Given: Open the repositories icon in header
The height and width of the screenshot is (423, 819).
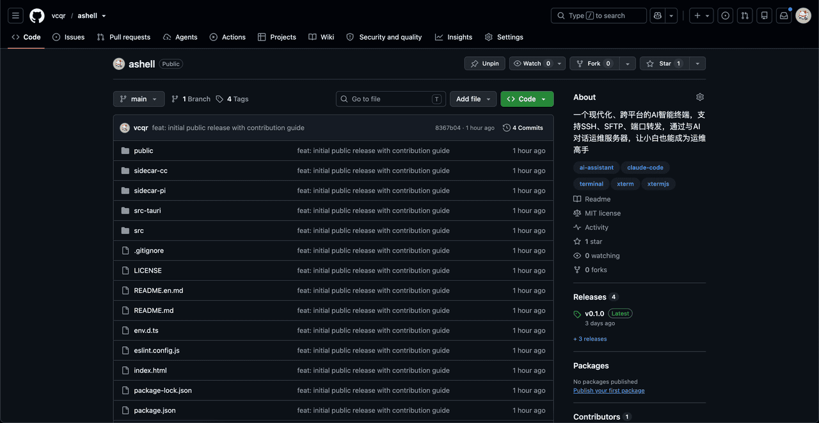Looking at the screenshot, I should click(x=764, y=16).
